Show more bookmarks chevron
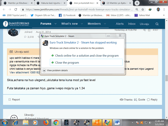This screenshot has width=168, height=126. pyautogui.click(x=164, y=15)
